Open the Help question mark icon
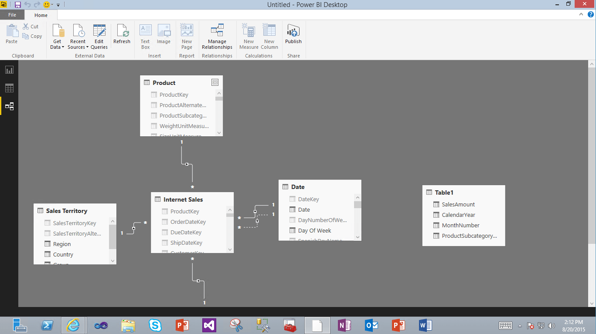The height and width of the screenshot is (334, 596). (590, 14)
